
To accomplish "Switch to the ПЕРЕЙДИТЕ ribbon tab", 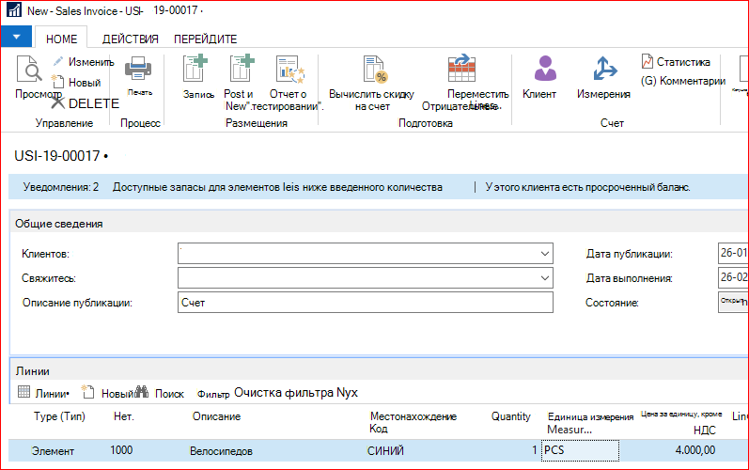I will pos(206,39).
